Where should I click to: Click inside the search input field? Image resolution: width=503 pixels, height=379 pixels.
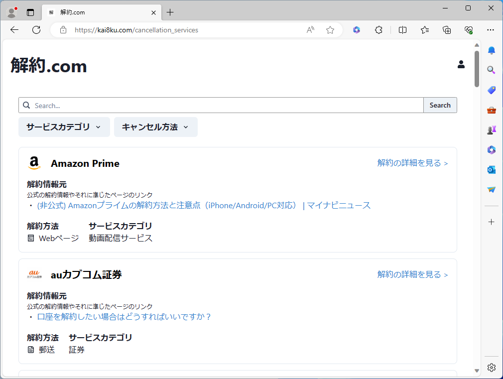[199, 105]
